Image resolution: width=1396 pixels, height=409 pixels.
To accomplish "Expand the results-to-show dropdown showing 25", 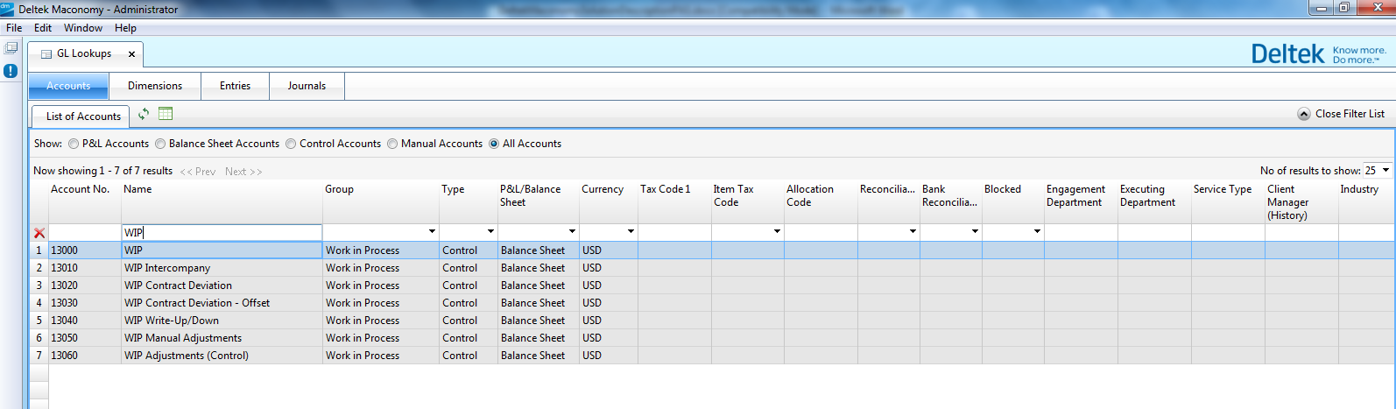I will click(1385, 171).
